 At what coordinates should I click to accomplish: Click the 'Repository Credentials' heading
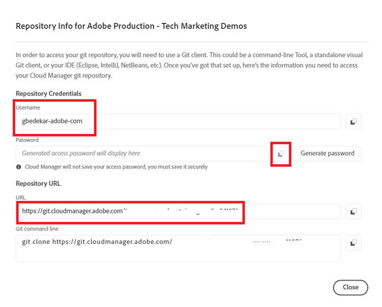click(x=48, y=94)
